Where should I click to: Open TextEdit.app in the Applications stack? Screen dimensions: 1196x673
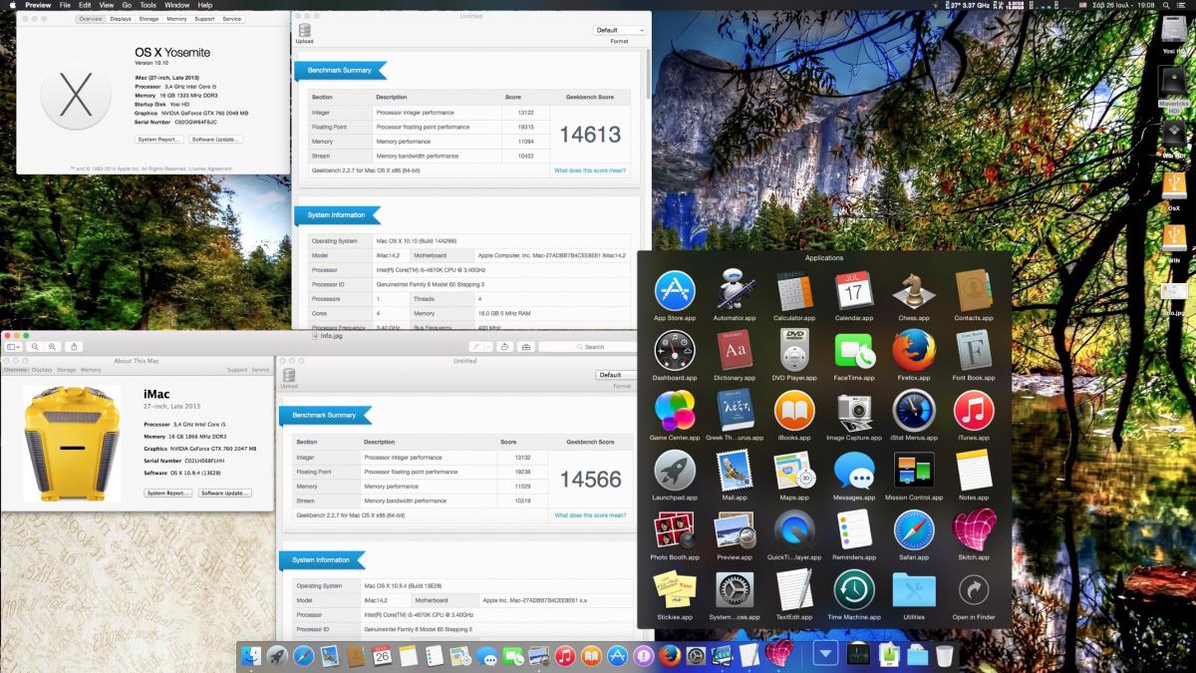click(794, 589)
